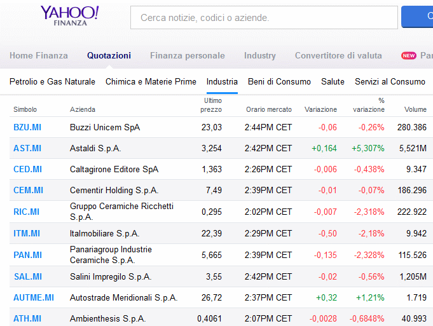Click Panariagroup's -2,328% change value
This screenshot has height=326, width=433.
pyautogui.click(x=369, y=255)
